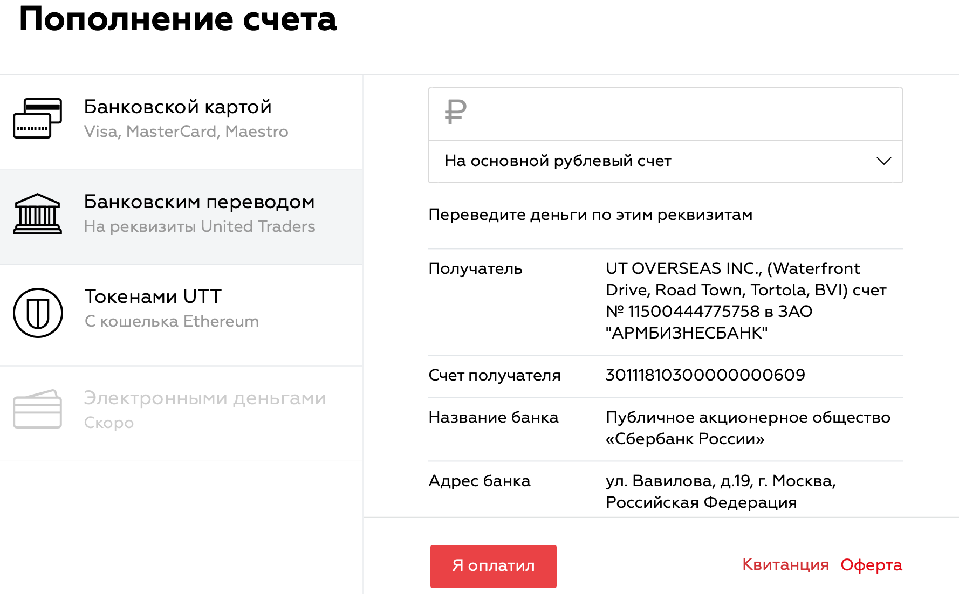The image size is (959, 594).
Task: Click the С кошелька Ethereum subtitle
Action: coord(172,321)
